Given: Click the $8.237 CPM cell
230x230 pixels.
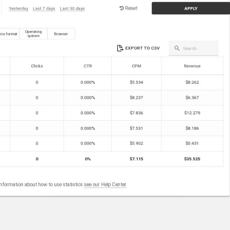Looking at the screenshot, I should point(136,98).
